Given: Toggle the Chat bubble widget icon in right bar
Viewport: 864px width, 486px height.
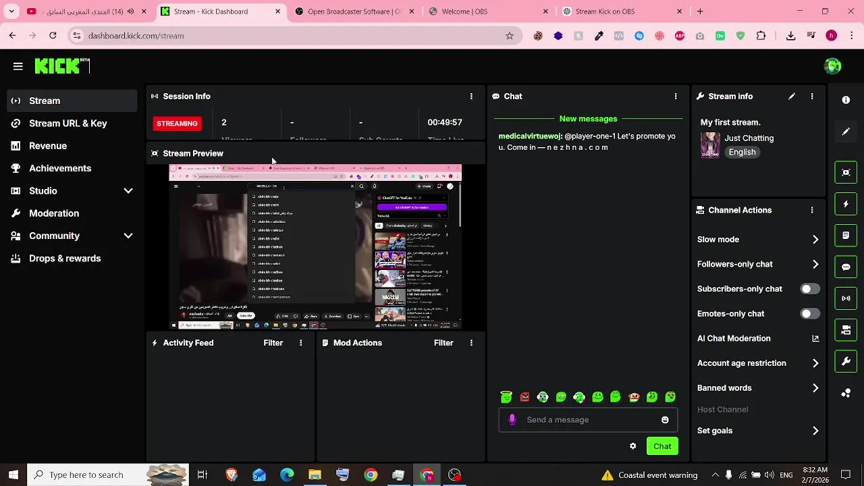Looking at the screenshot, I should tap(846, 267).
